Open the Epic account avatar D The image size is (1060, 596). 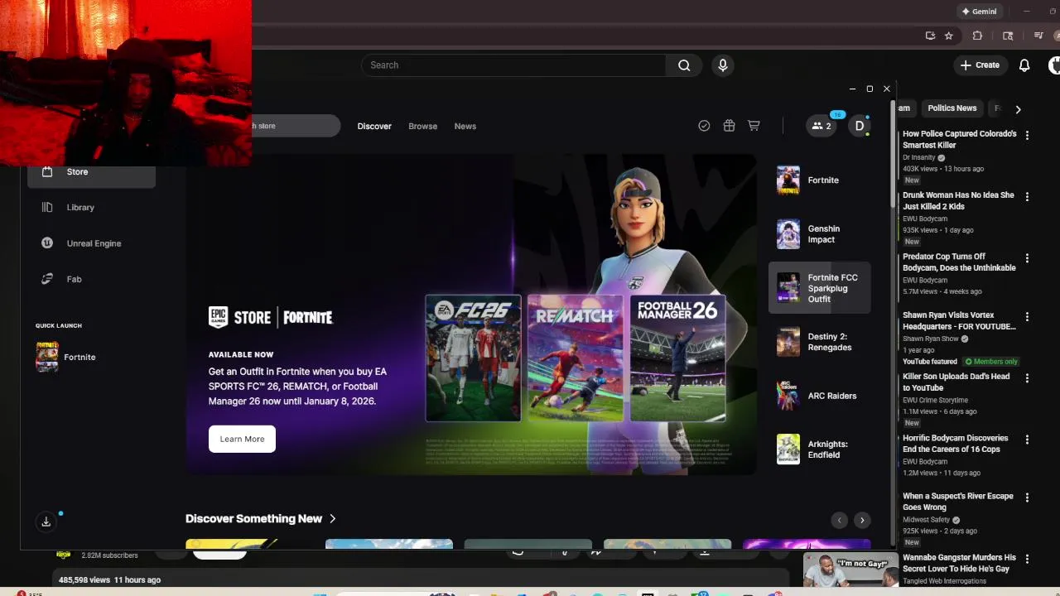point(860,126)
